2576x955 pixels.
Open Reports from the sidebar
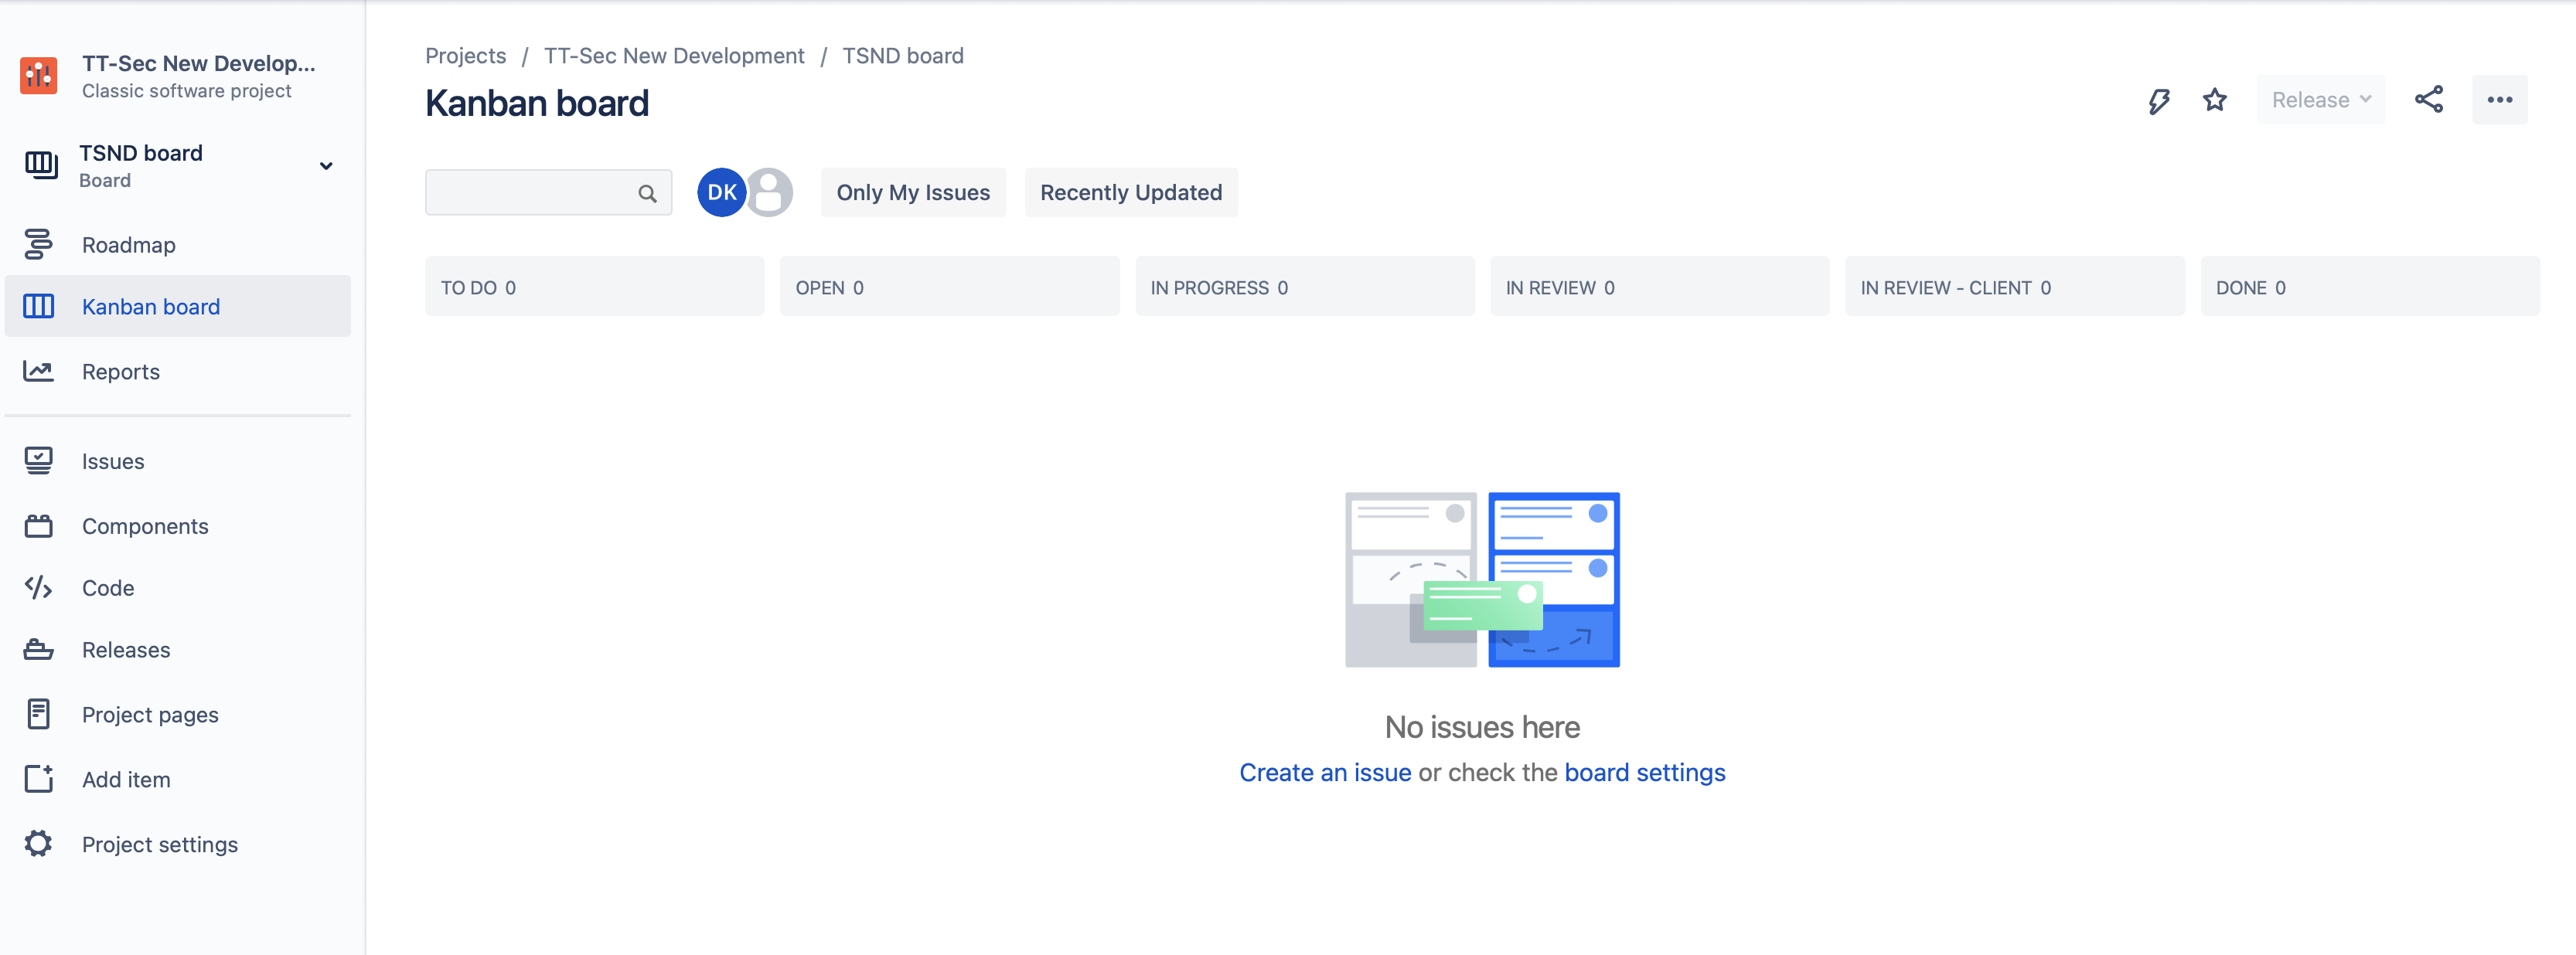[x=120, y=371]
